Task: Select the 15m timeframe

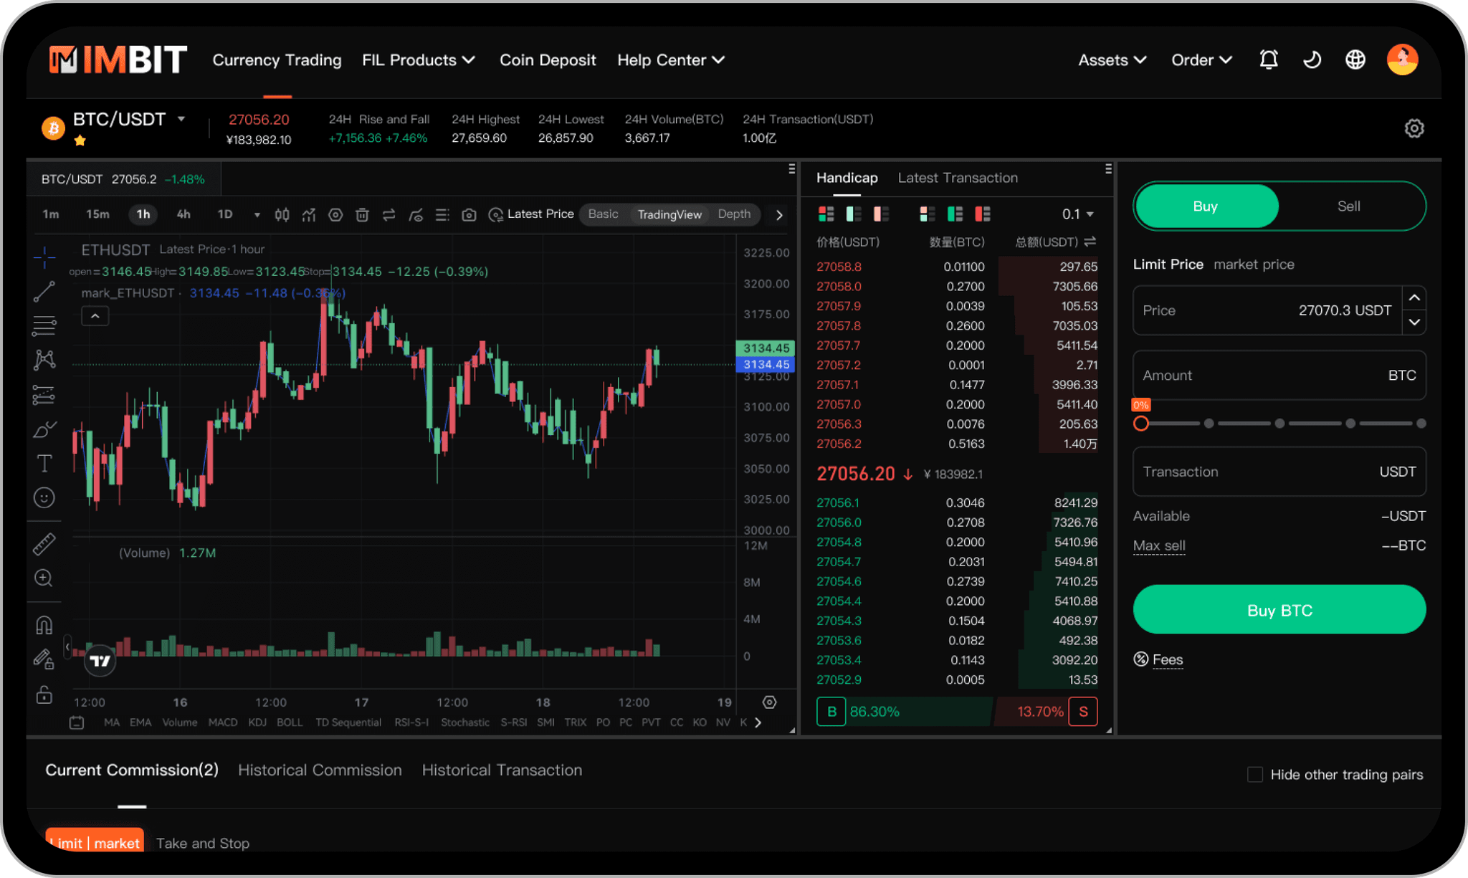Action: tap(97, 214)
